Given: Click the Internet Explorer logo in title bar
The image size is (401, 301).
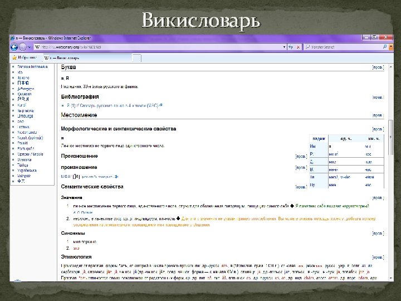Looking at the screenshot, I should 12,38.
